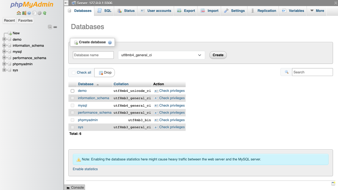Click the magnifier icon beside Search box
Viewport: 338px width, 190px height.
click(287, 72)
